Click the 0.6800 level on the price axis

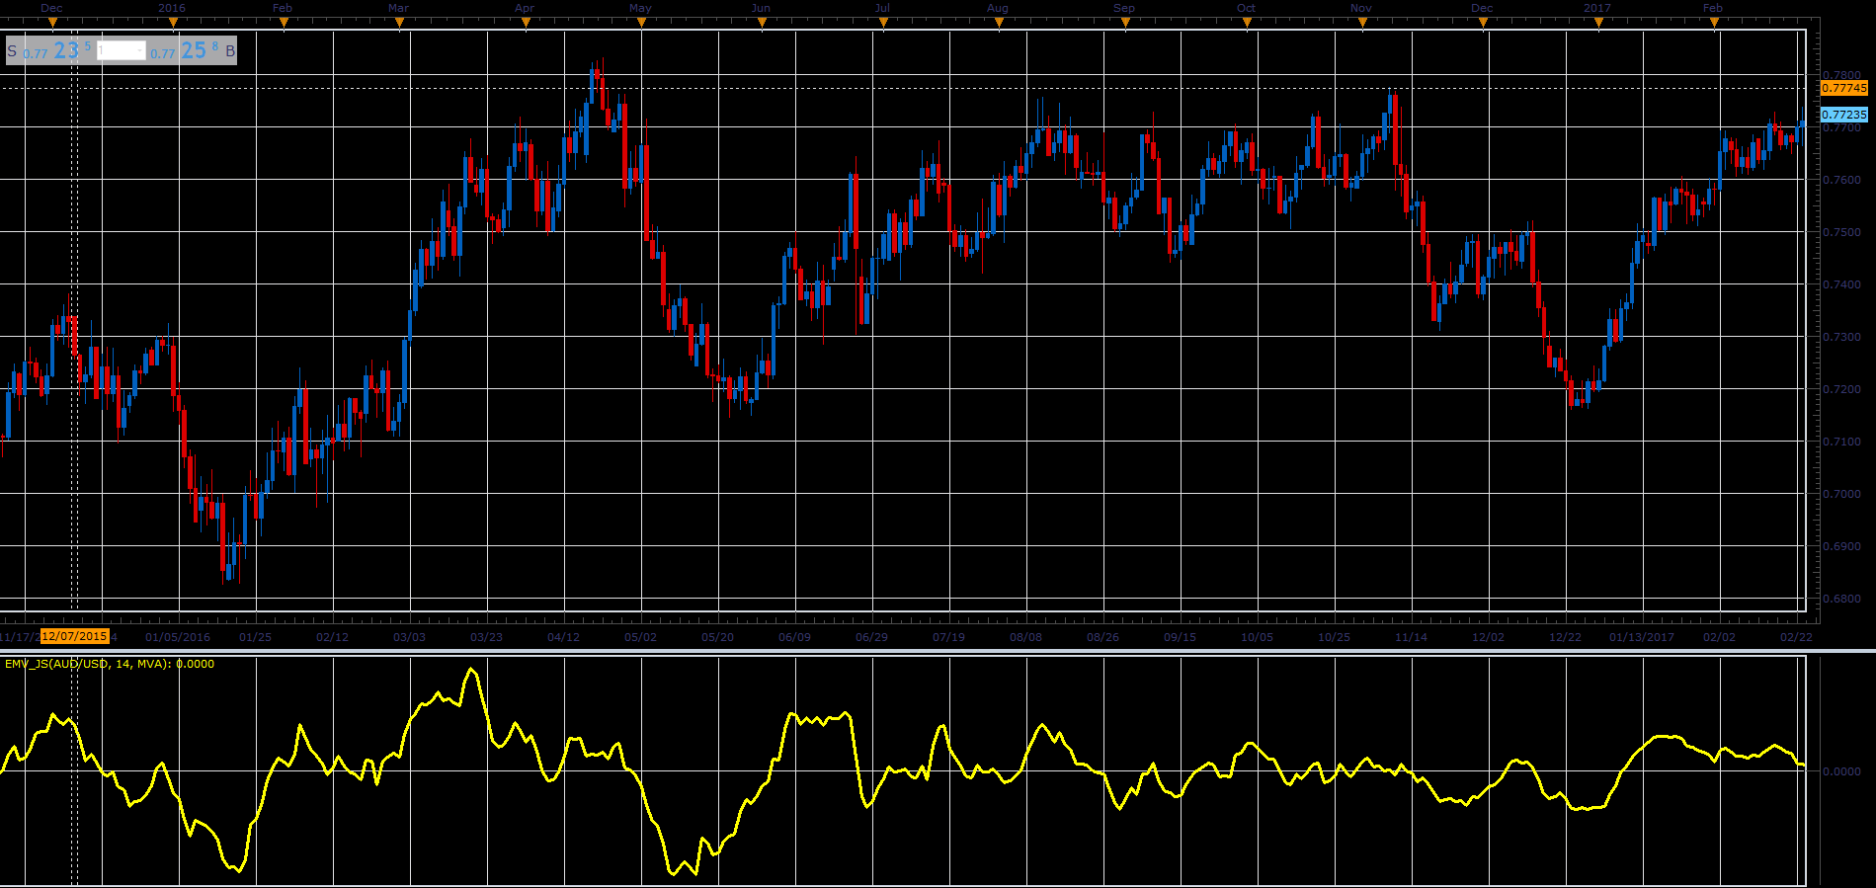1842,599
